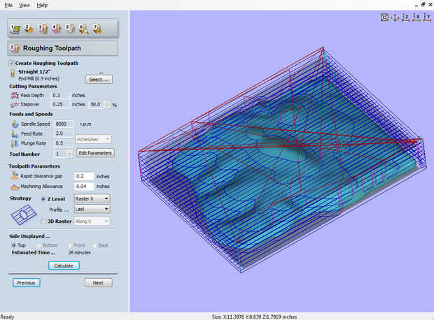Click the Feed Rate icon
The height and width of the screenshot is (320, 434).
(x=15, y=133)
